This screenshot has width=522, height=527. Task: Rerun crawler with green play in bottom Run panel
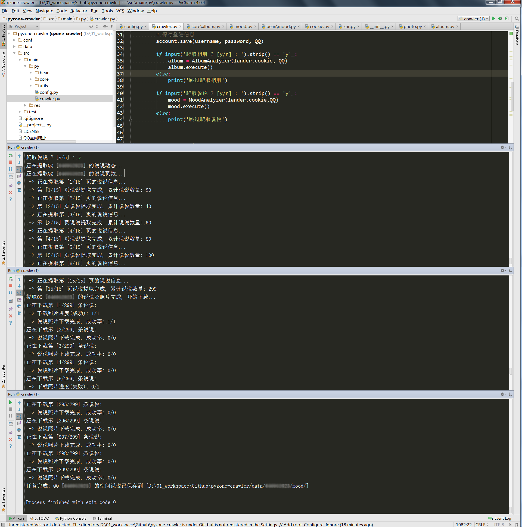click(x=11, y=402)
